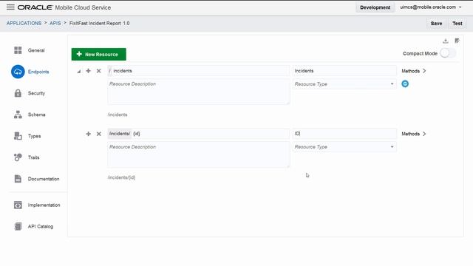Click the Save button

[436, 24]
